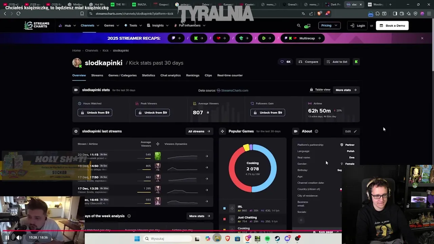
Task: Click the translate page icon in address bar
Action: 303,14
